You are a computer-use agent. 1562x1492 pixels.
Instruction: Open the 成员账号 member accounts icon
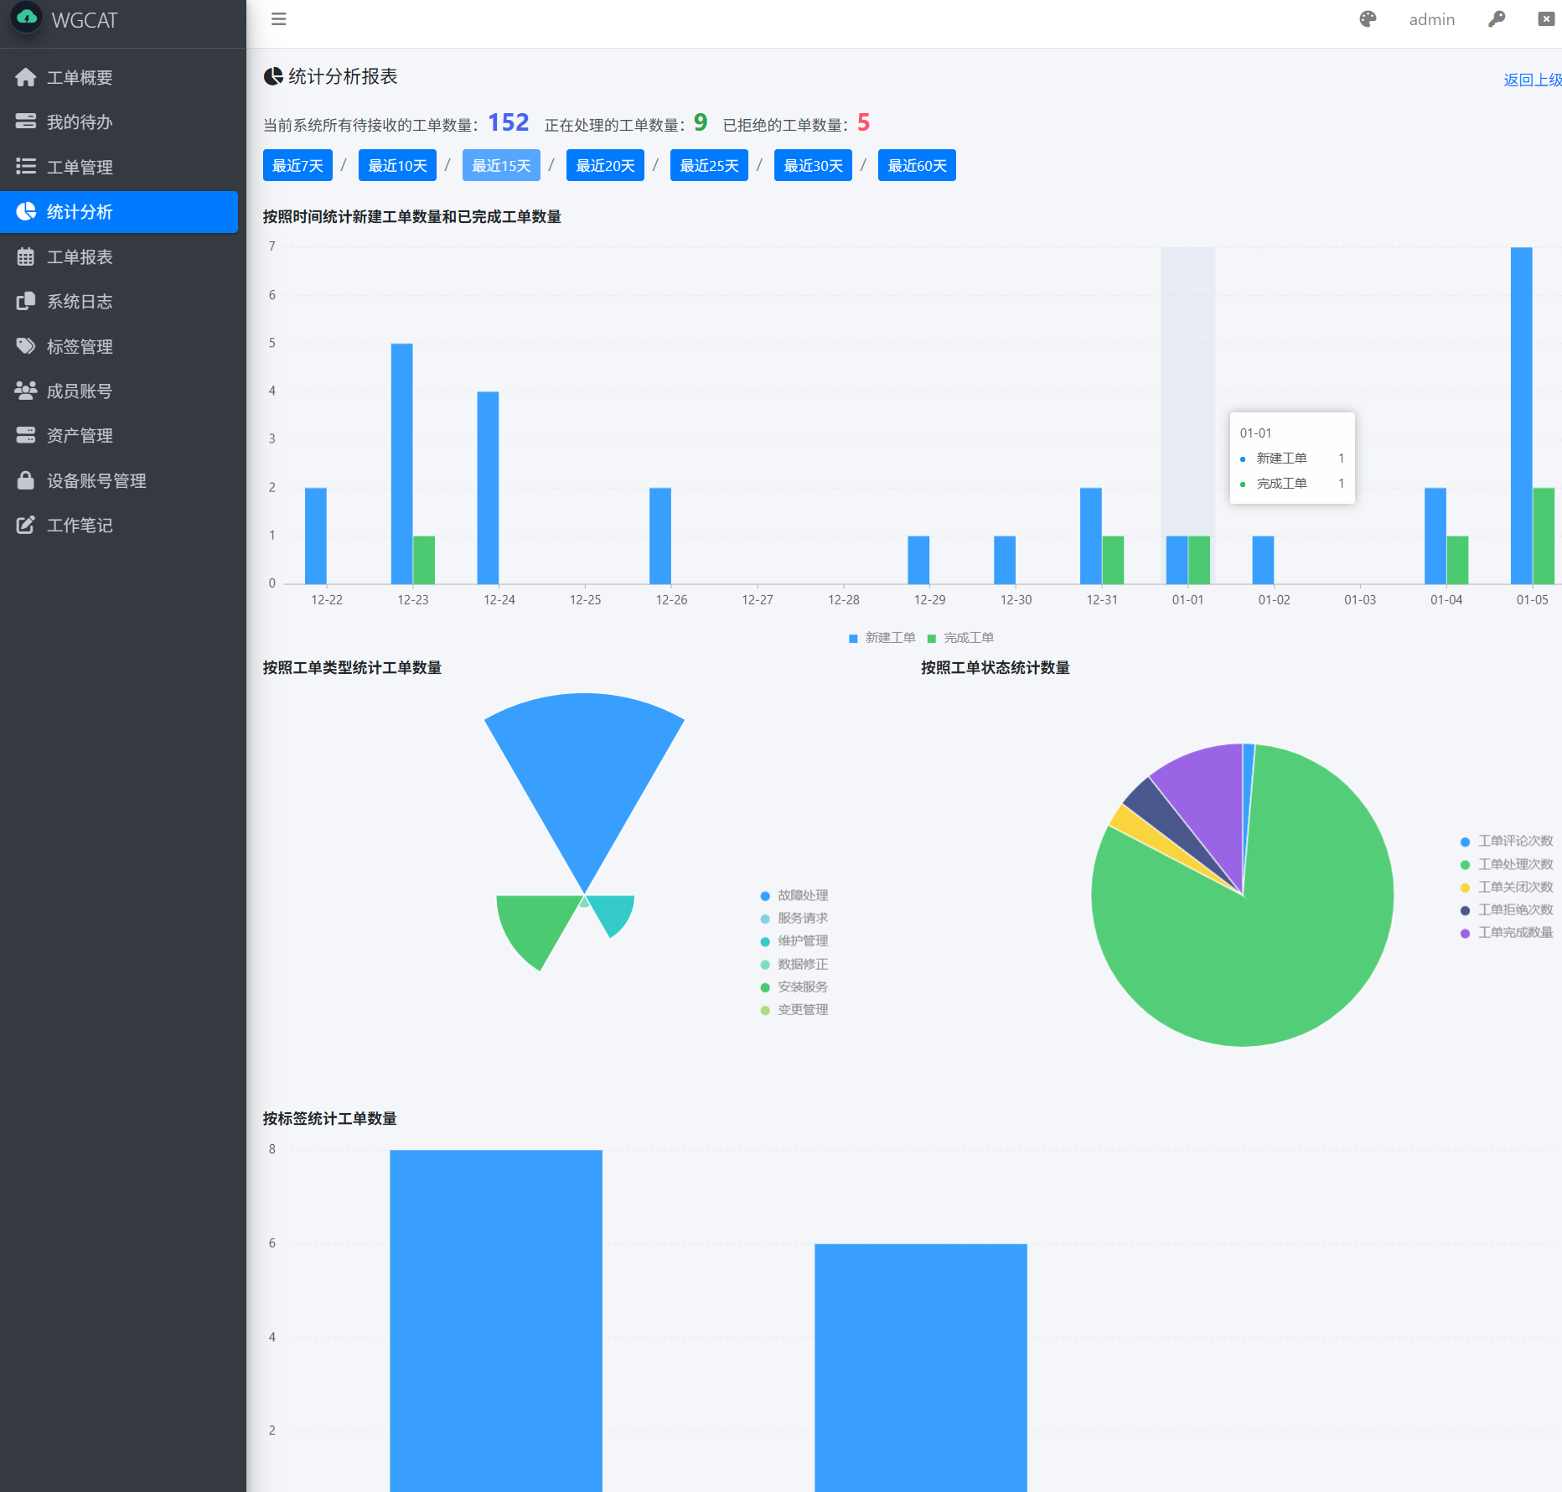pyautogui.click(x=25, y=391)
